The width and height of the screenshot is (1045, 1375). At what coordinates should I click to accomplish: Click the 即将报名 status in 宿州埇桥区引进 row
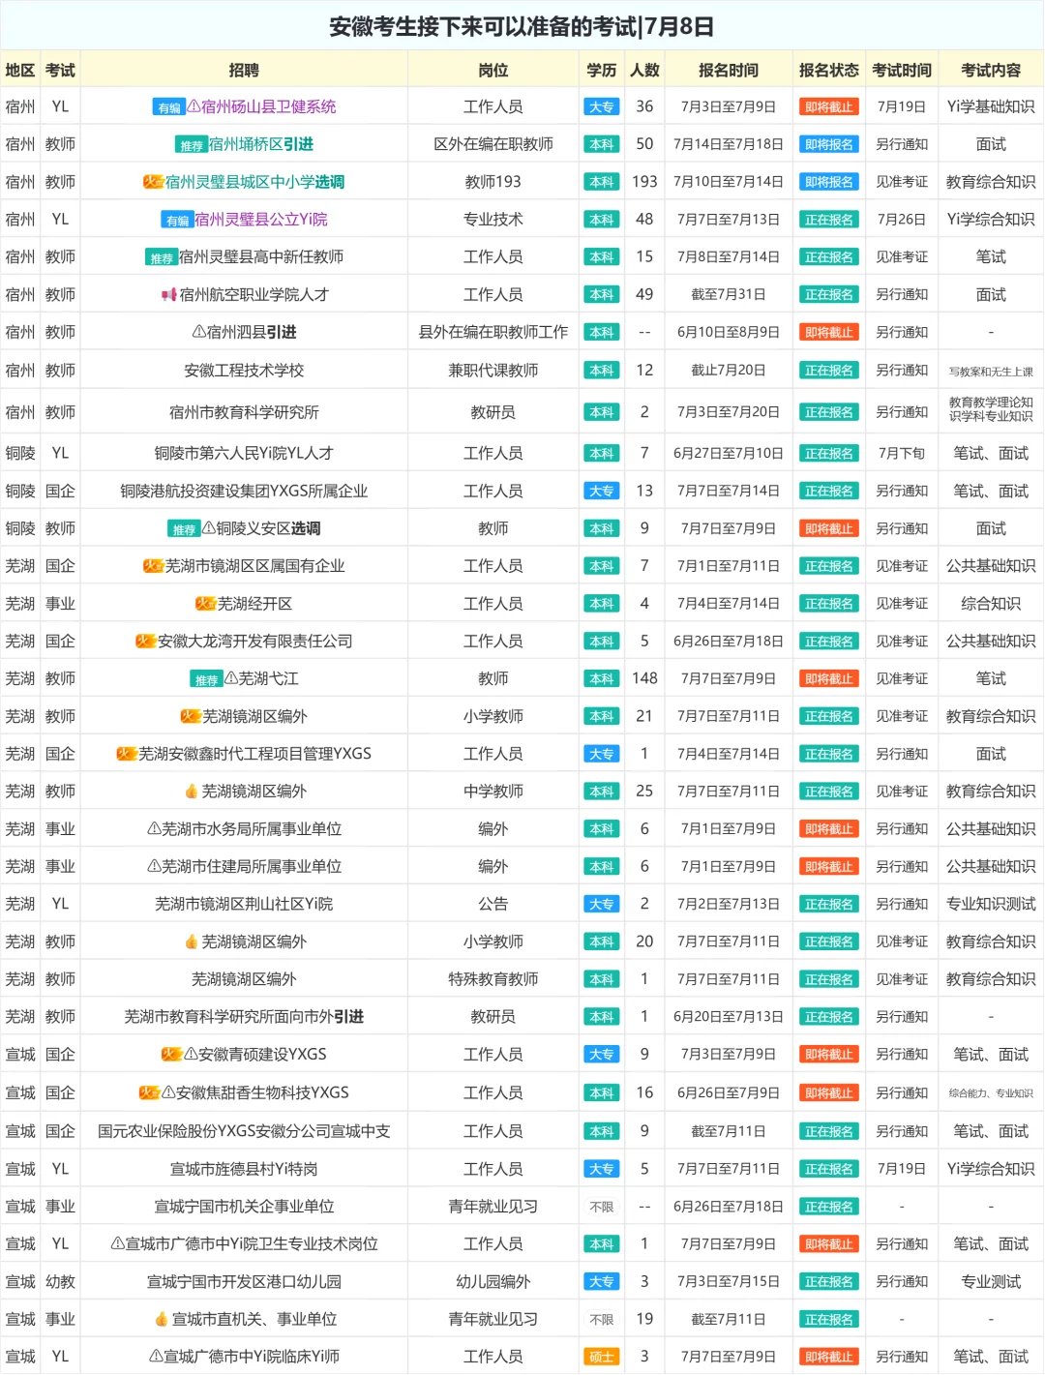pos(829,145)
